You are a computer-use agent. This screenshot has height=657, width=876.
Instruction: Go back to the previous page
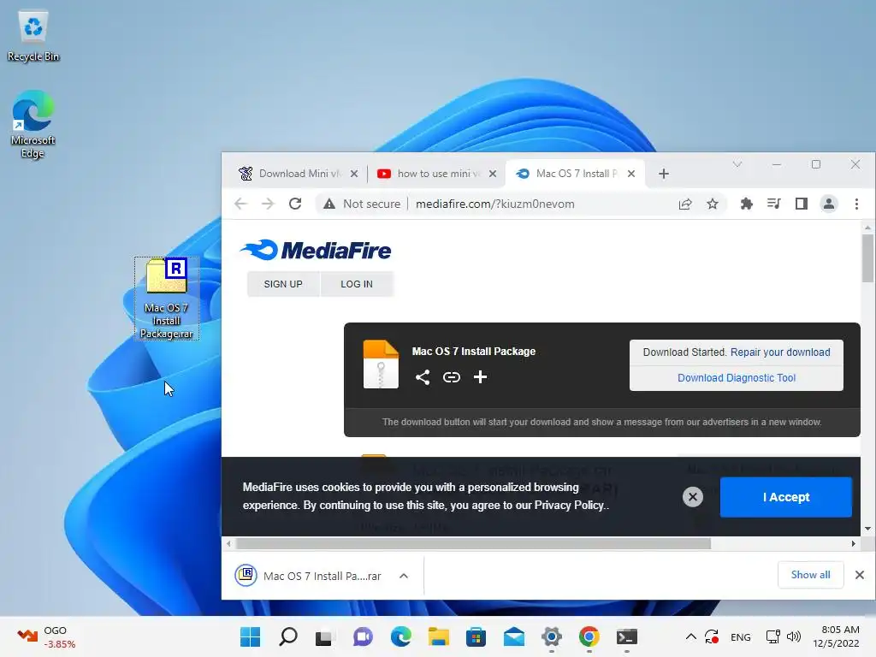point(240,204)
